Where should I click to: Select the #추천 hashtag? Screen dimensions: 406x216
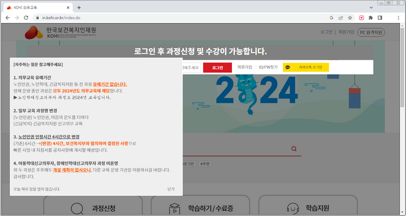pyautogui.click(x=205, y=164)
